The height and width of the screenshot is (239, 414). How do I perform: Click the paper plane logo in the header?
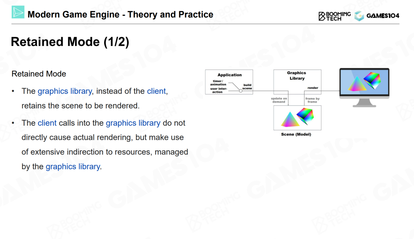coord(18,12)
